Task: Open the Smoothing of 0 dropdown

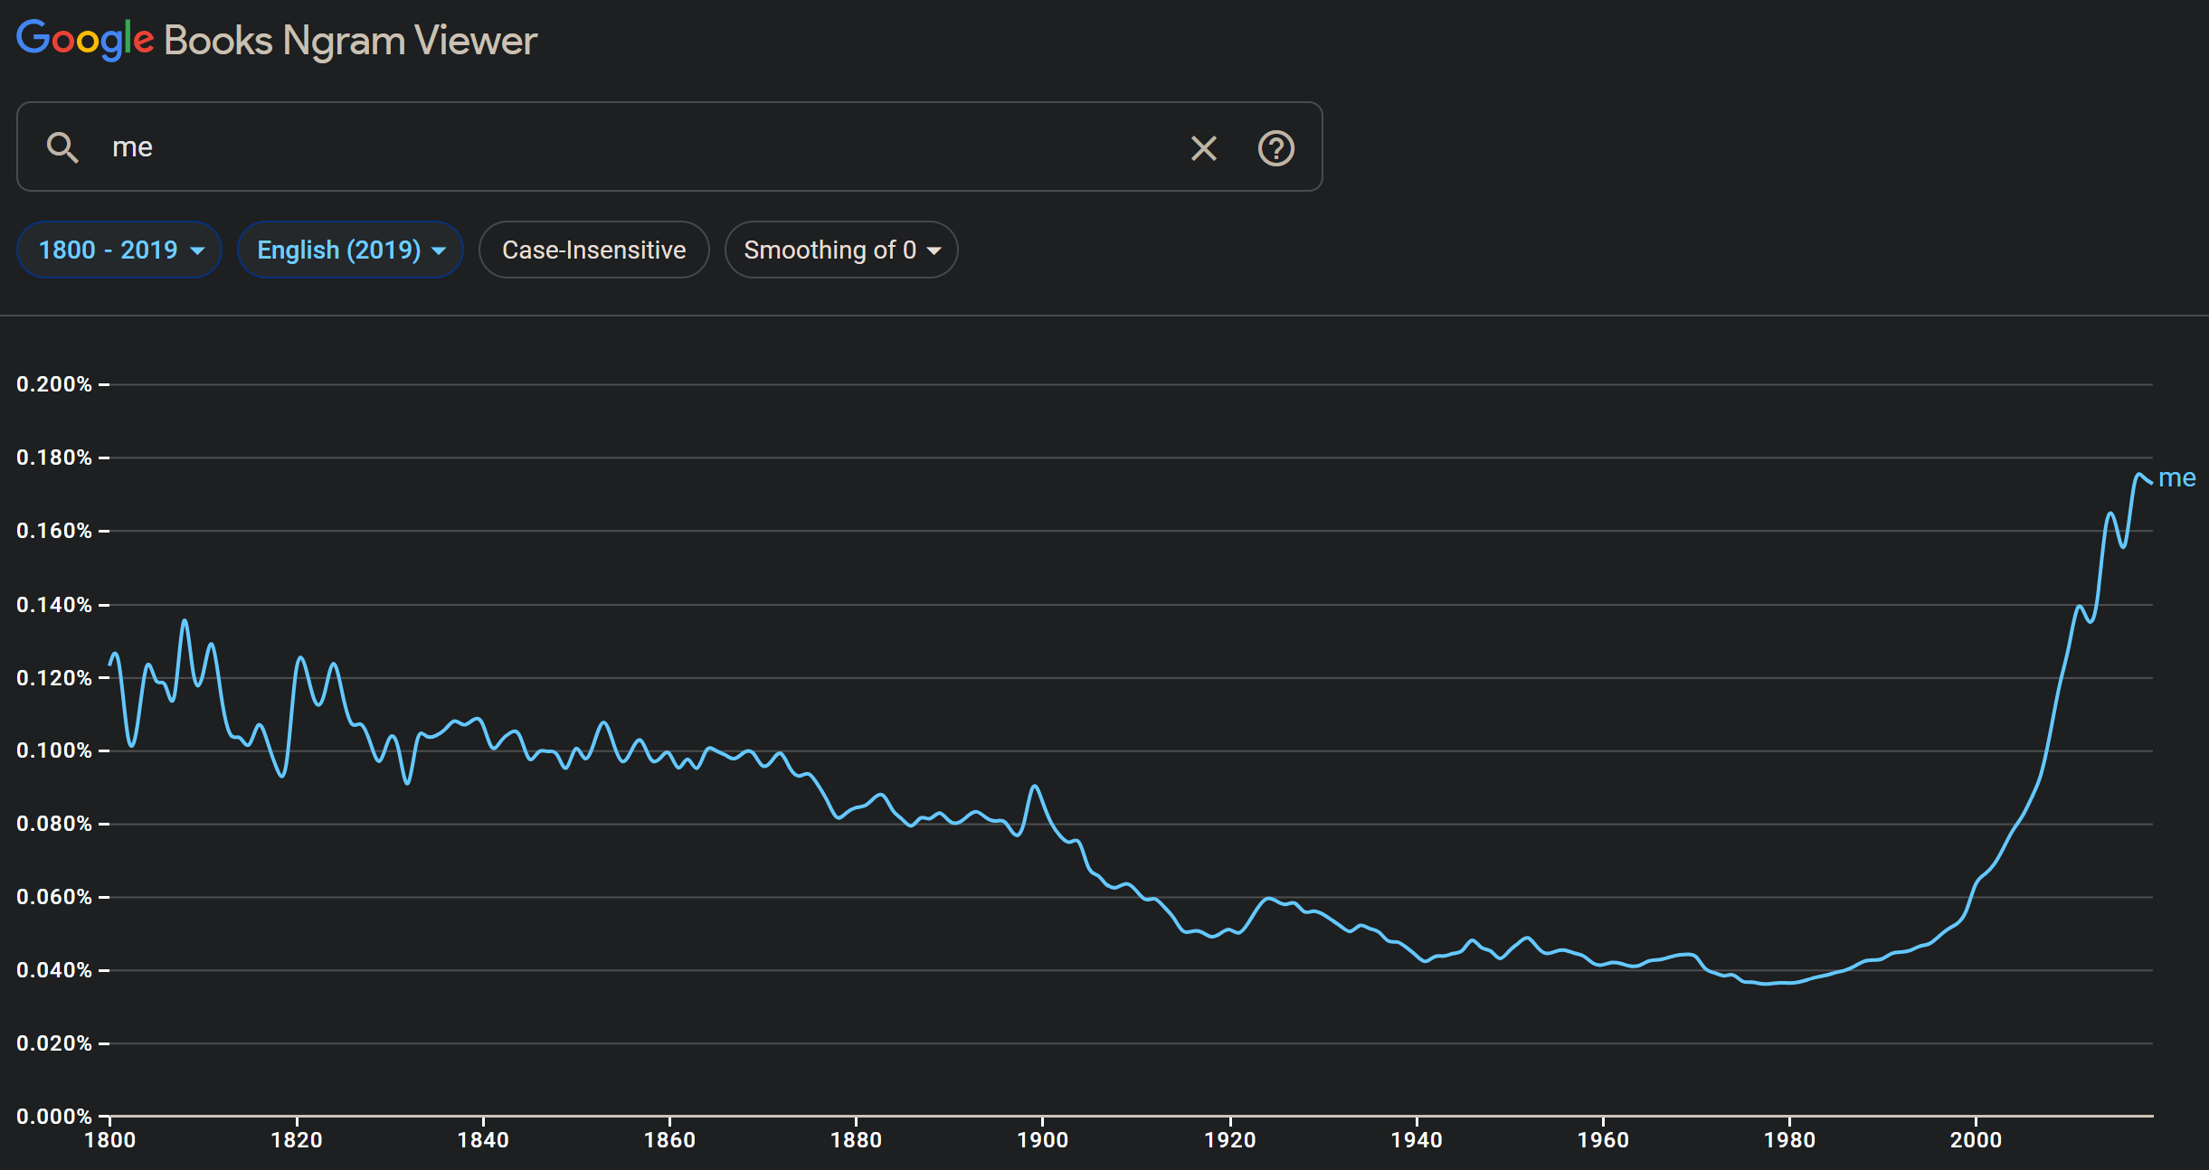Action: [x=841, y=250]
